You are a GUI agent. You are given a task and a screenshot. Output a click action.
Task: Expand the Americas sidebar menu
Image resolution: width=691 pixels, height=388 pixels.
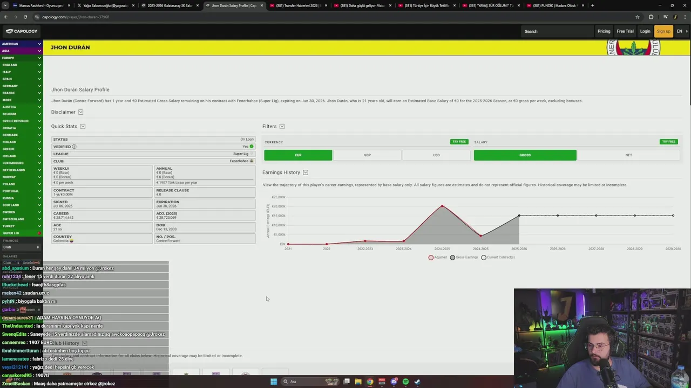point(21,44)
